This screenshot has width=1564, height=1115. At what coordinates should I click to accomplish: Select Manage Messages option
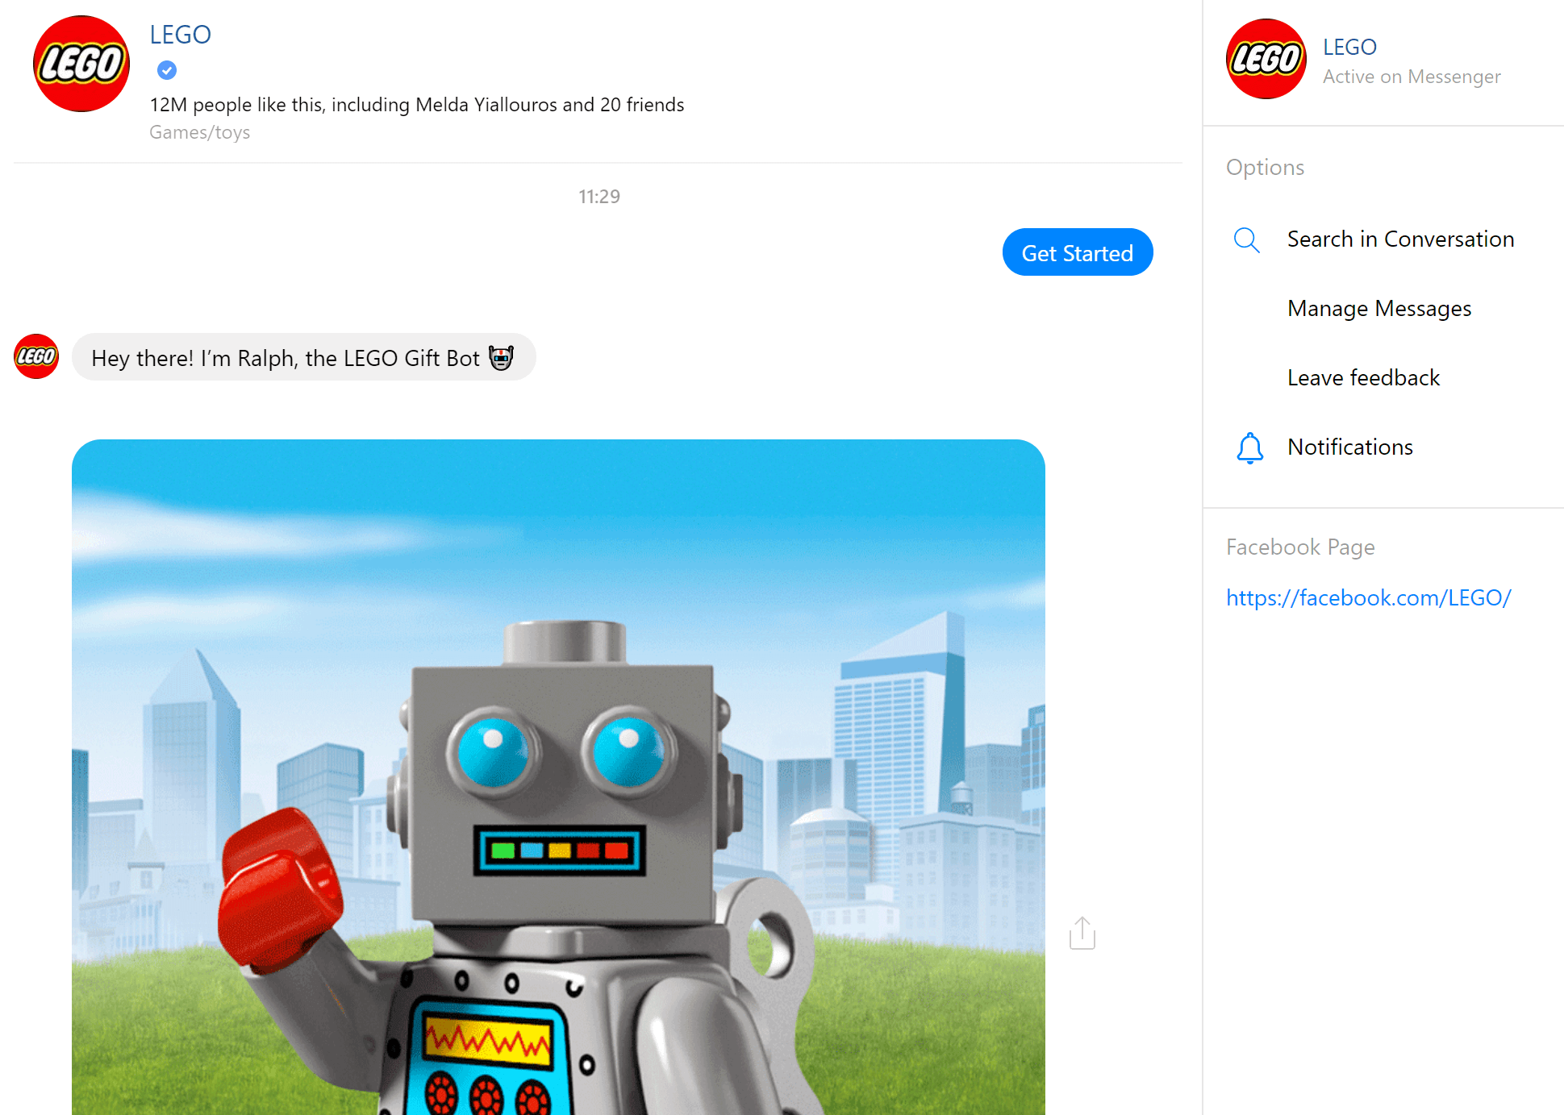pos(1379,309)
